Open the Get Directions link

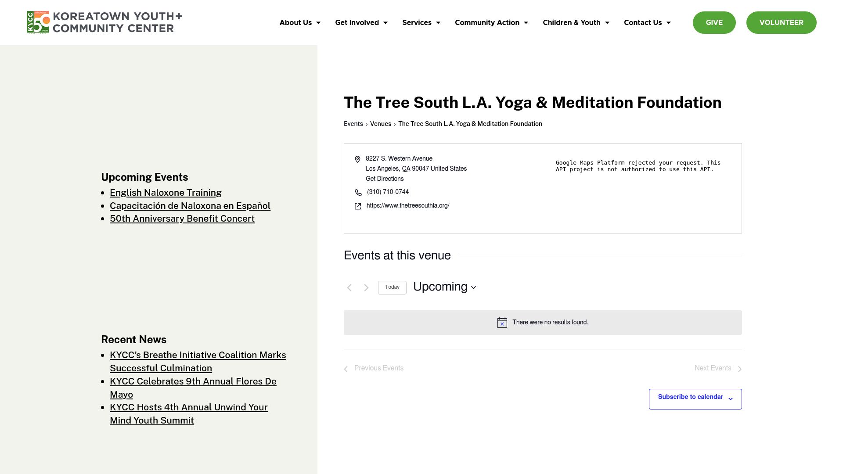coord(384,179)
